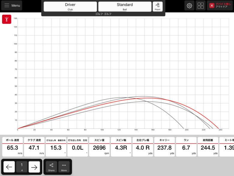This screenshot has width=234, height=176.
Task: Go to the previous shot arrow
Action: click(x=9, y=167)
